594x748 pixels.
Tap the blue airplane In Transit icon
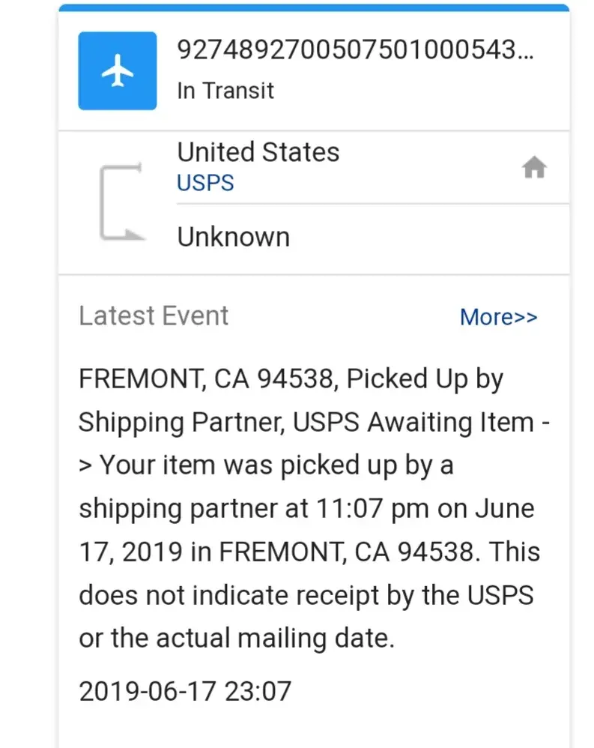coord(118,71)
